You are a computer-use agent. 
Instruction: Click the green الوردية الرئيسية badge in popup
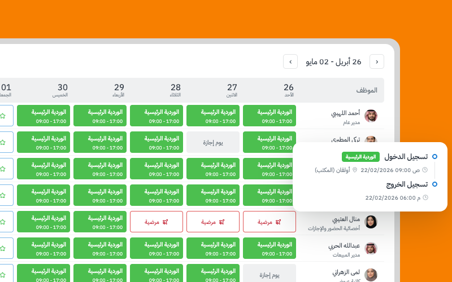[360, 157]
